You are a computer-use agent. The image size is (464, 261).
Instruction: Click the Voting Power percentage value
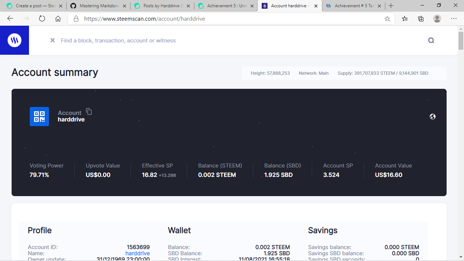[39, 175]
